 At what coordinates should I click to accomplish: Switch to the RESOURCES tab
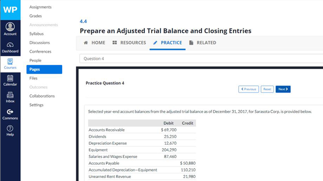click(129, 43)
